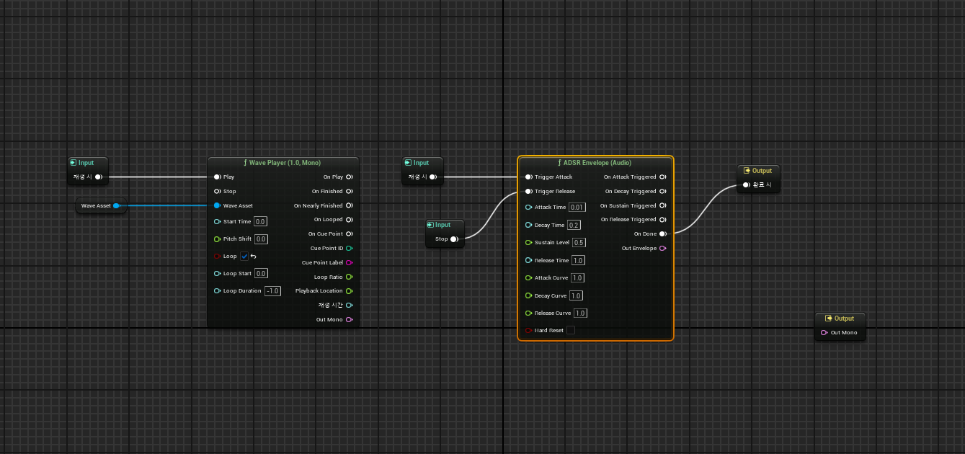Select the Wave Player (1.0, Mono) node title
The image size is (965, 454).
[285, 163]
